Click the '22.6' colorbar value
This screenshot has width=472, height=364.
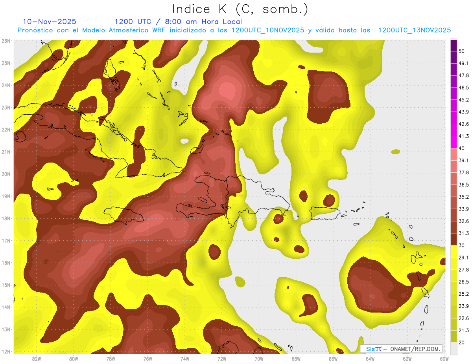click(464, 318)
